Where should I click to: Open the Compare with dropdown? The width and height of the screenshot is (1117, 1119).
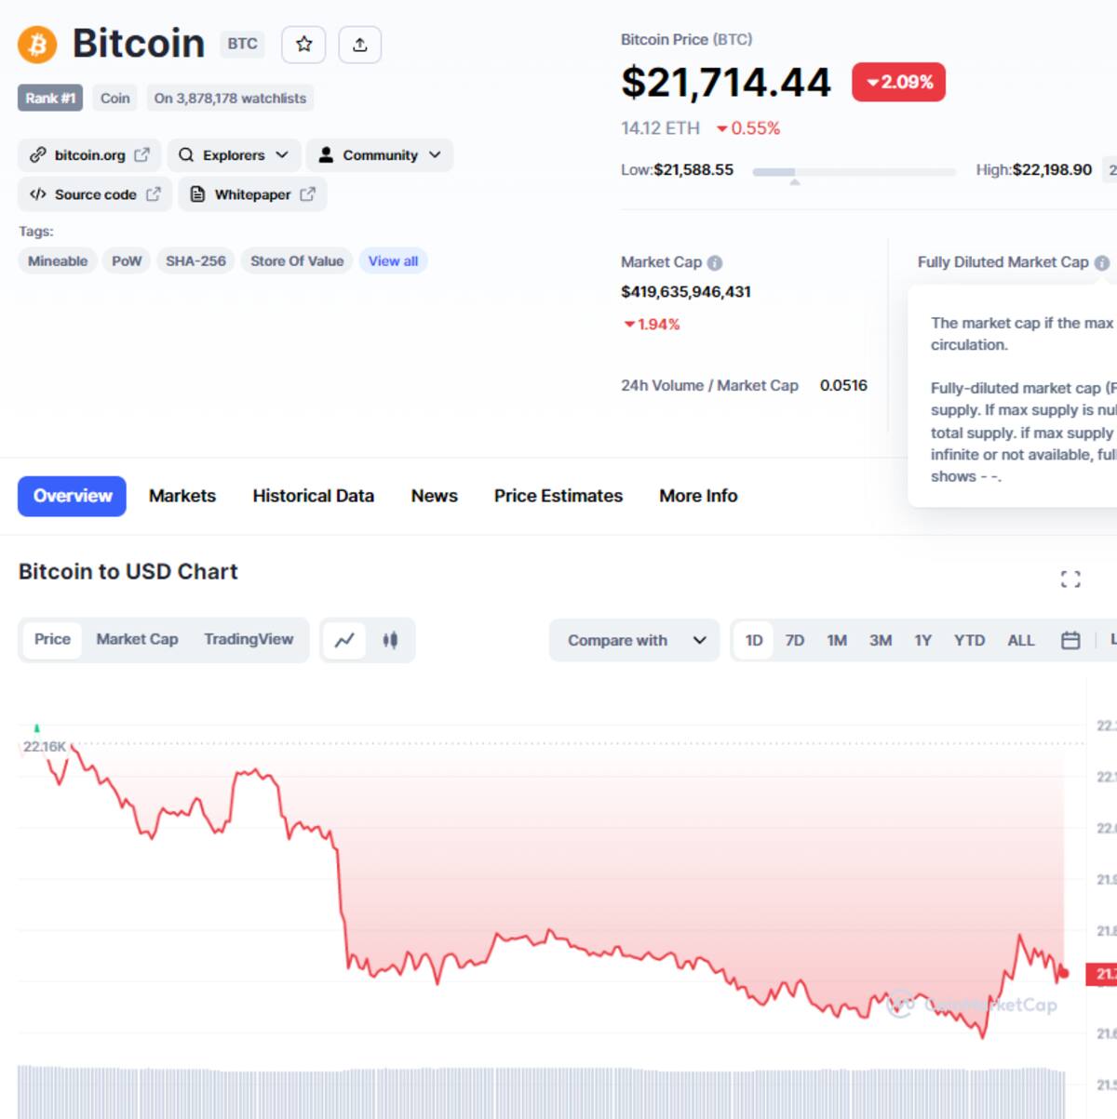pyautogui.click(x=634, y=640)
